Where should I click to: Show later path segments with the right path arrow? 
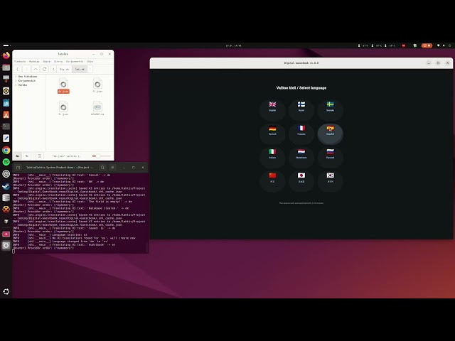pos(90,69)
